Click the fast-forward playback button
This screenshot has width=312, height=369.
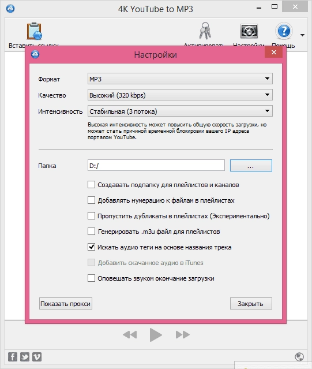click(x=183, y=335)
